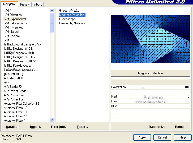Click the category list scroll down arrow
193x143 pixels.
coord(52,120)
